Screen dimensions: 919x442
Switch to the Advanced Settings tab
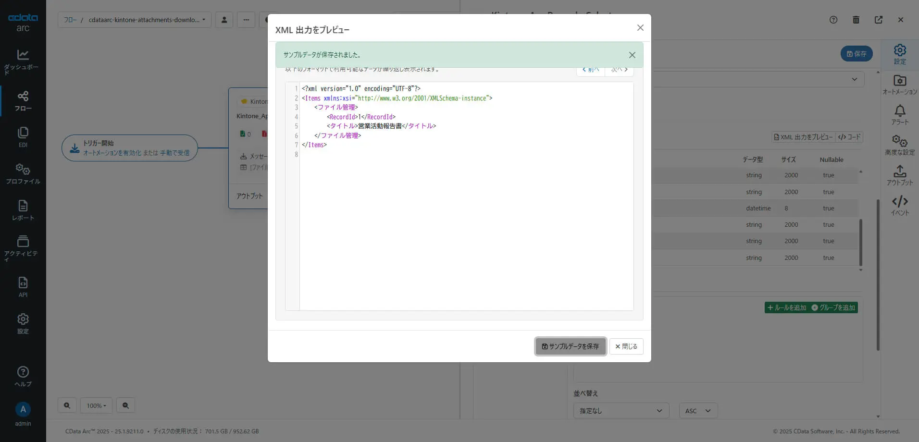[x=900, y=145]
